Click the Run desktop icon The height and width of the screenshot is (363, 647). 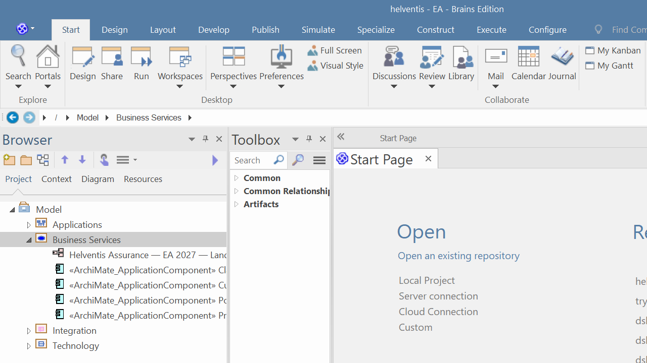point(142,63)
